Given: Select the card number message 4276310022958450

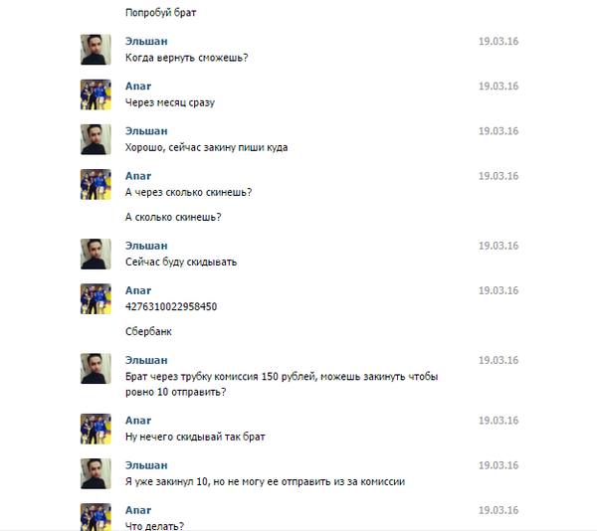Looking at the screenshot, I should click(171, 307).
